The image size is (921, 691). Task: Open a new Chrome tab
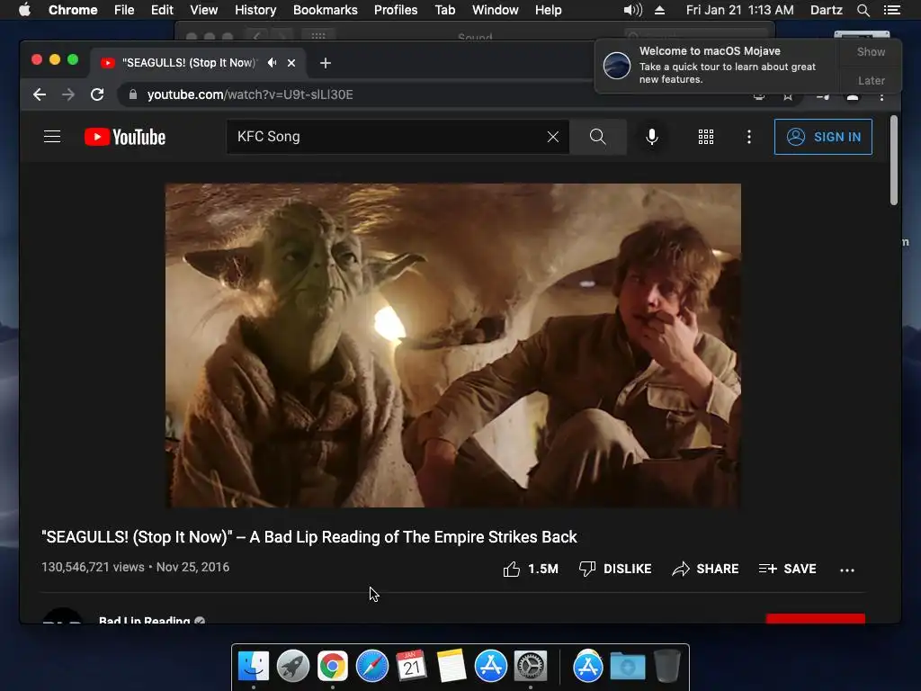[326, 63]
